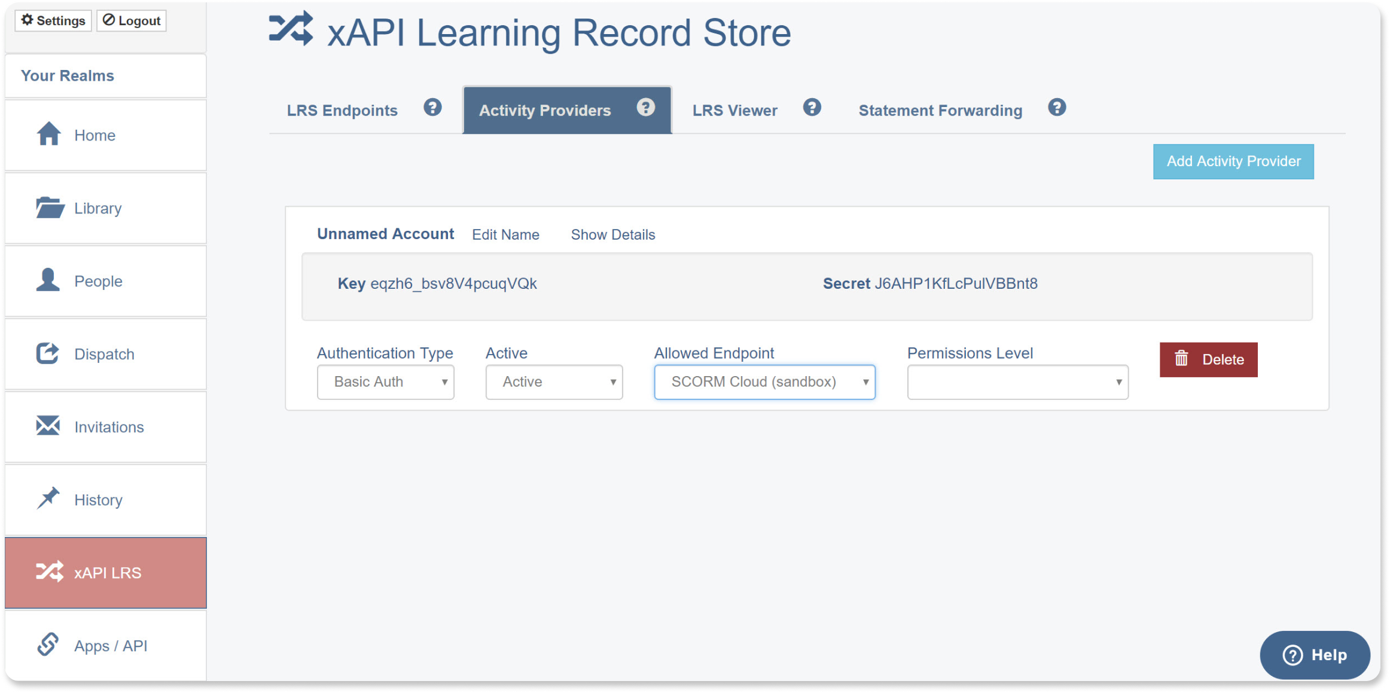The width and height of the screenshot is (1390, 693).
Task: Switch to the LRS Viewer tab
Action: tap(734, 110)
